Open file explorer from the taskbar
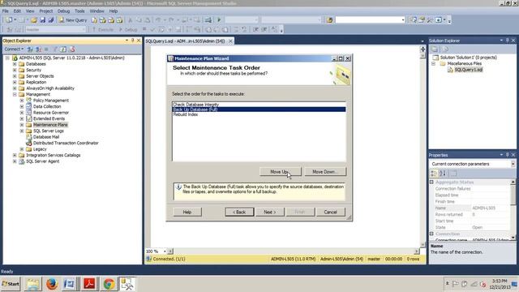Viewport: 519px width, 292px height. pos(32,284)
